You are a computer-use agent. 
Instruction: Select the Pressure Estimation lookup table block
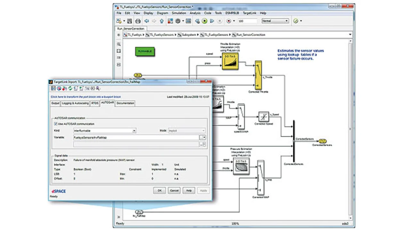click(x=242, y=166)
